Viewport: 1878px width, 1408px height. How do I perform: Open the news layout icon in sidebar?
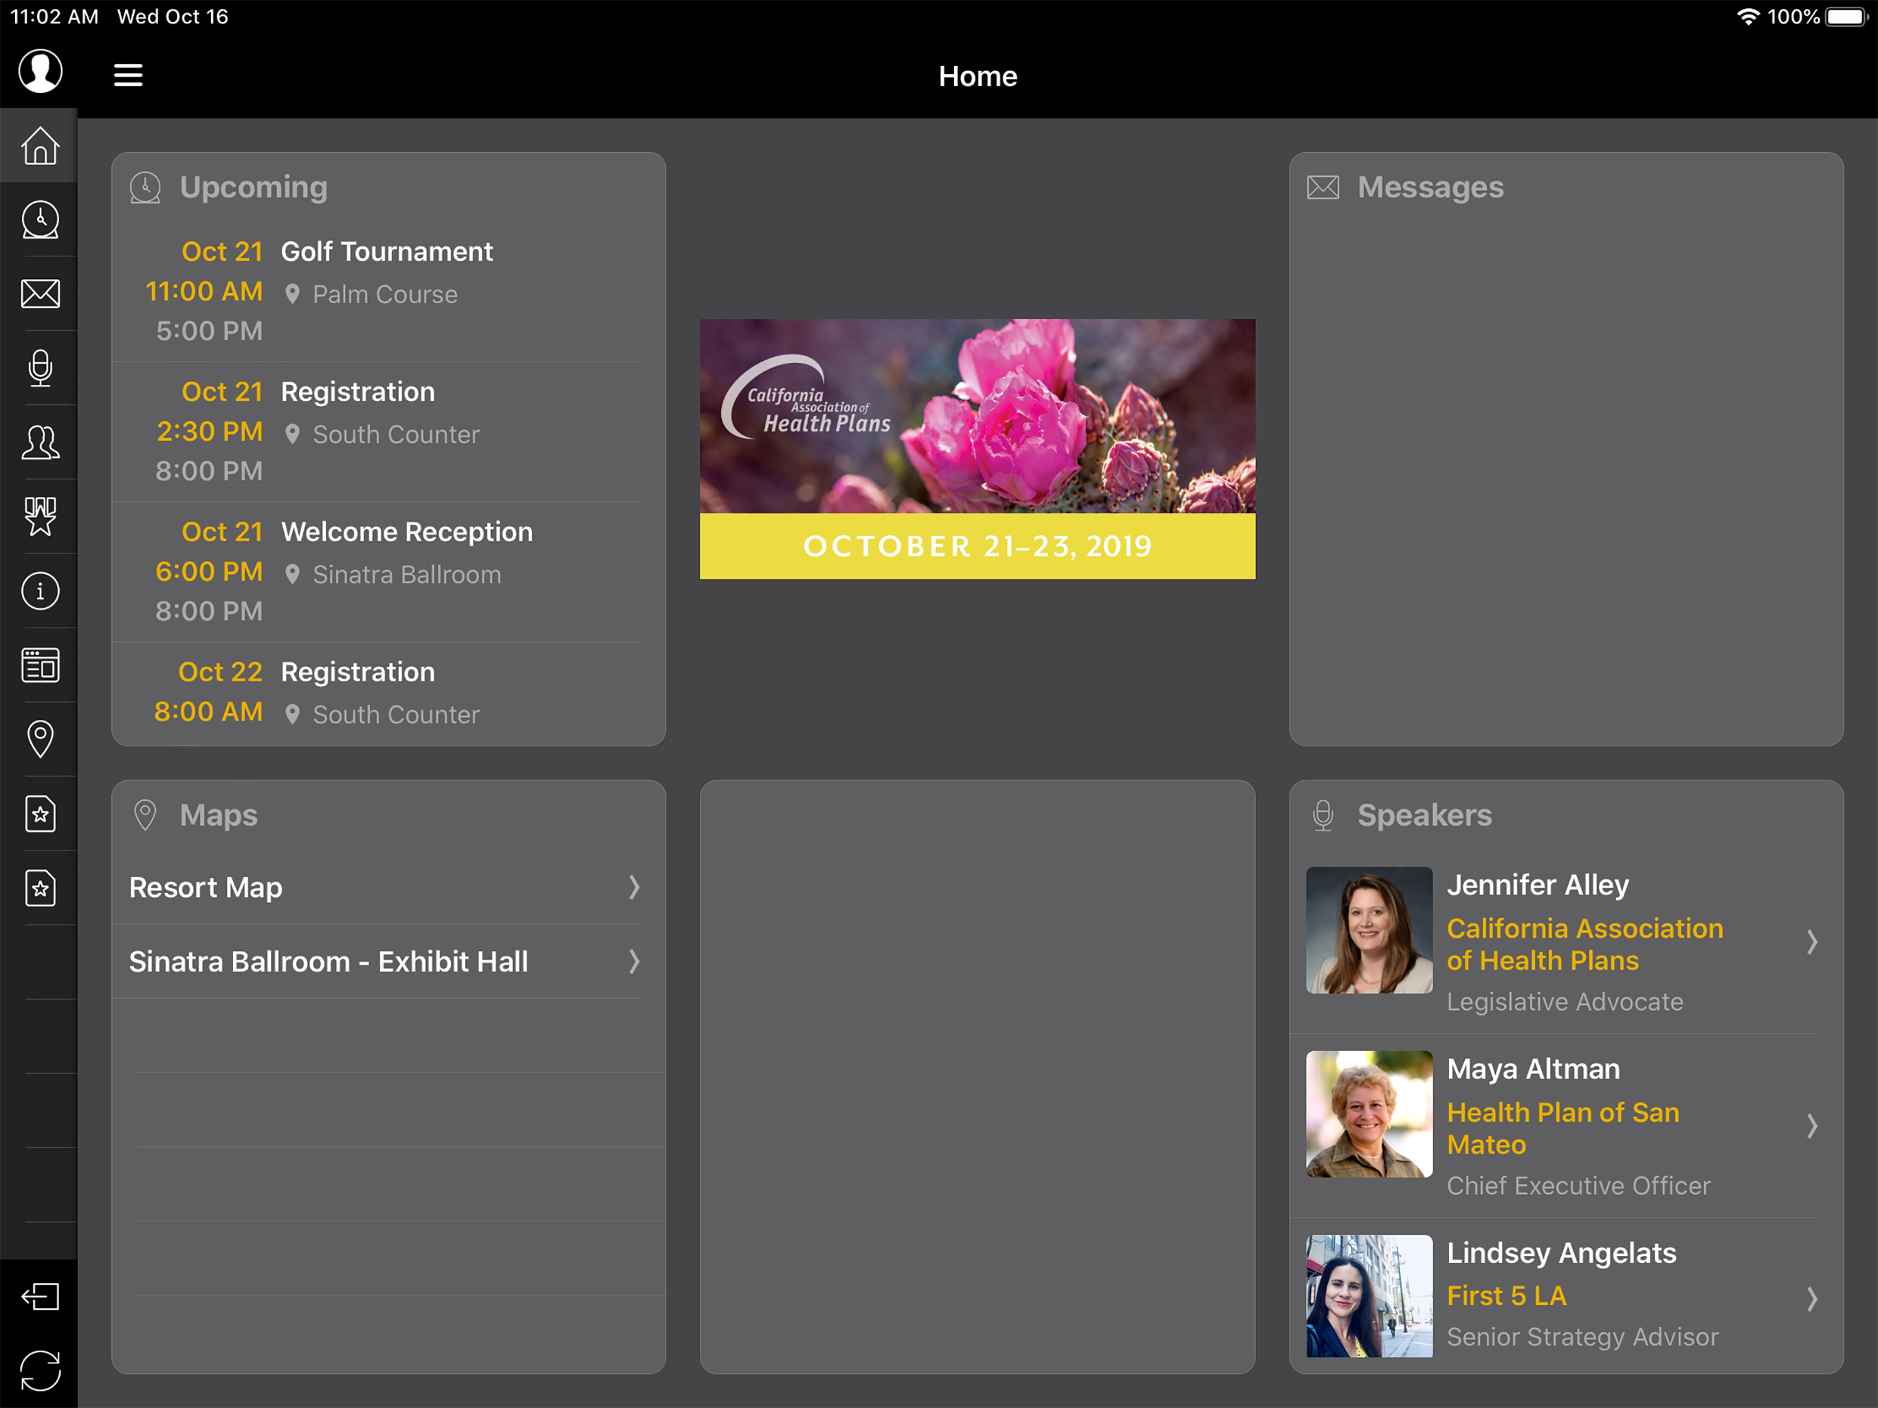coord(40,665)
